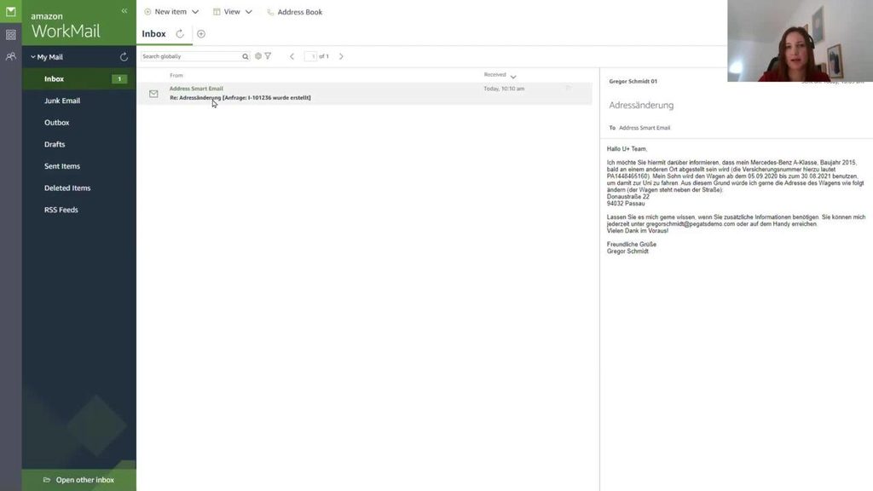Click Open other inbox
Screen dimensions: 873x491
pos(84,480)
